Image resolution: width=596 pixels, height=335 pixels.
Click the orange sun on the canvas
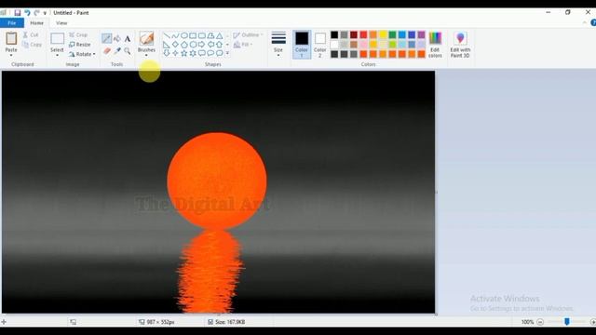tap(217, 181)
